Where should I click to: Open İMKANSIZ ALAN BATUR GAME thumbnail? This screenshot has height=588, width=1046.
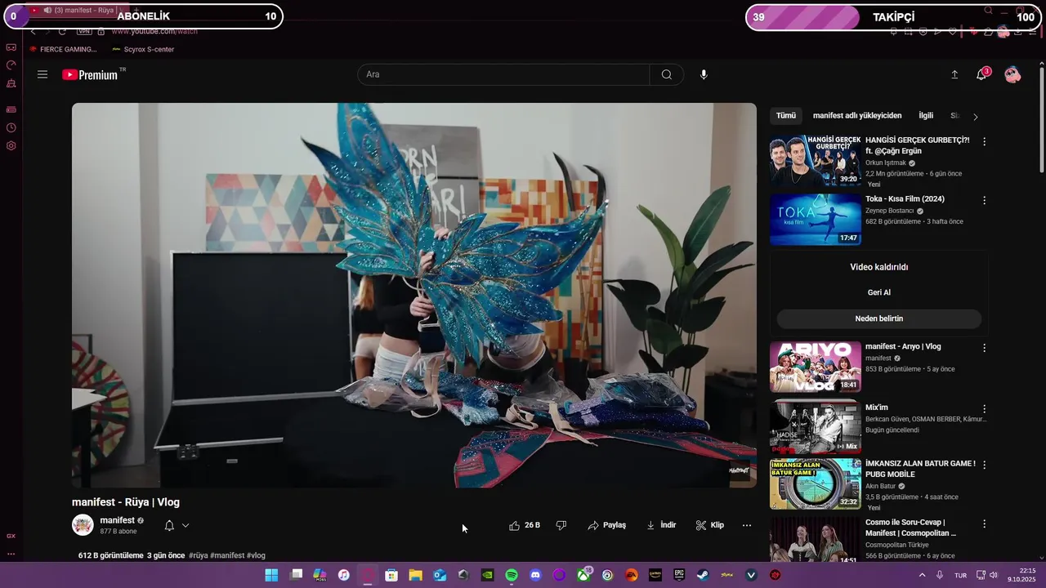[816, 484]
